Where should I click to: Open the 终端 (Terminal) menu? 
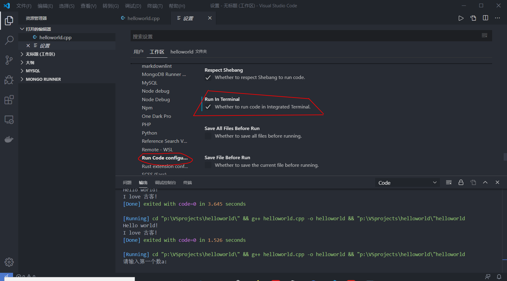pyautogui.click(x=155, y=6)
